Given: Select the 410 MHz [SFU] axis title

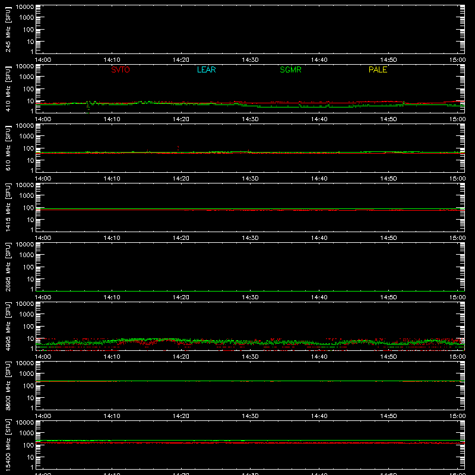Looking at the screenshot, I should 8,88.
